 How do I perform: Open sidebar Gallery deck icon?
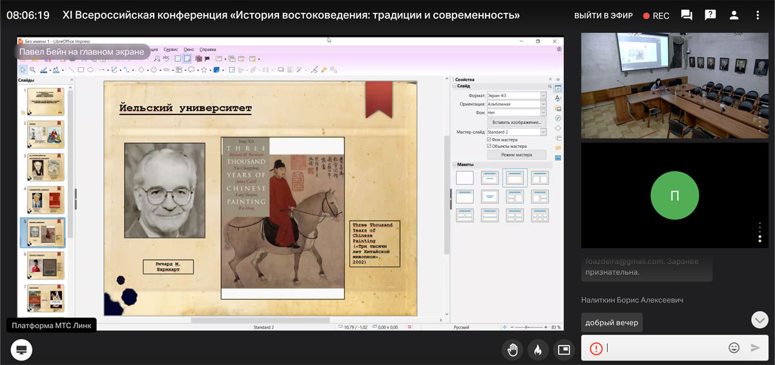point(558,108)
